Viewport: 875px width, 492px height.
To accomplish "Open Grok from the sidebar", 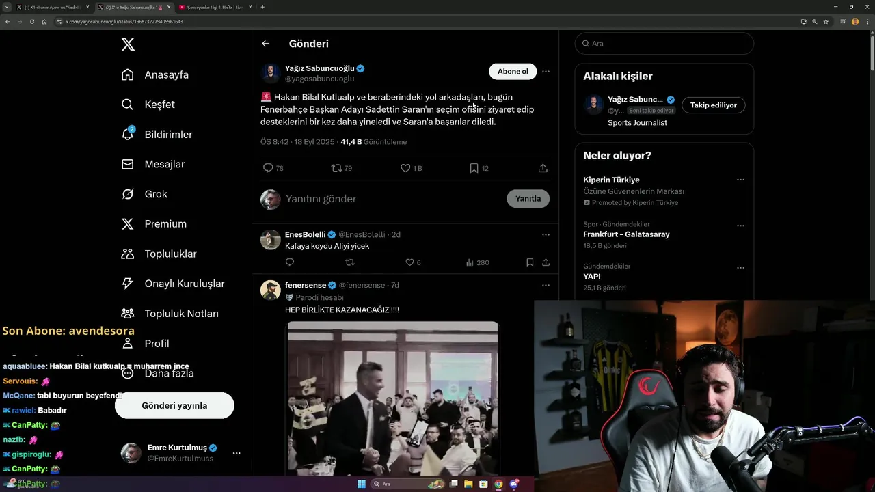I will 144,194.
